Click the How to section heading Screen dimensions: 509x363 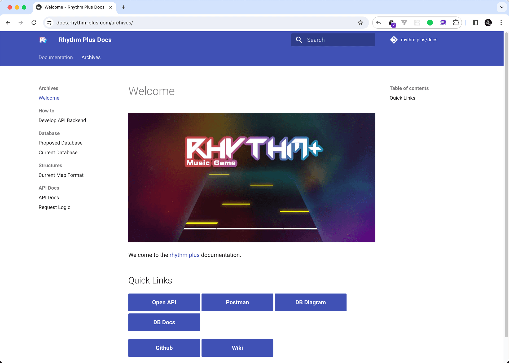click(x=46, y=111)
